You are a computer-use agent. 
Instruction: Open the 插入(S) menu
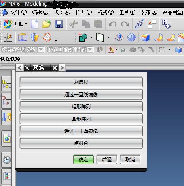(x=84, y=13)
